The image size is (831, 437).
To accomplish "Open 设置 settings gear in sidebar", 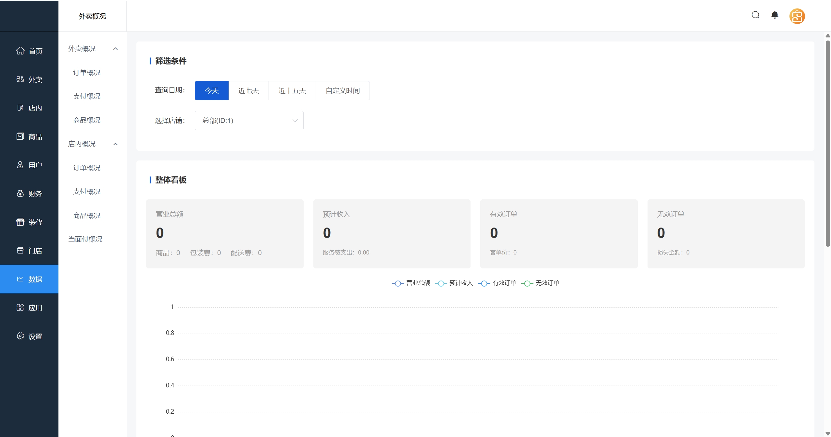I will click(x=29, y=336).
